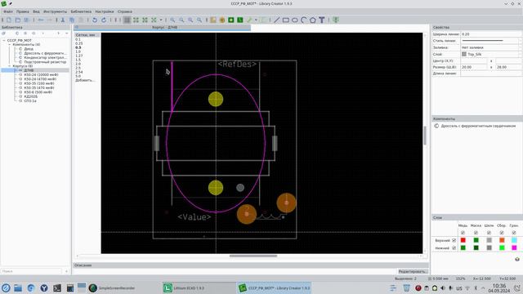Collapse the Компоненты (4) tree group
This screenshot has height=294, width=523.
pyautogui.click(x=9, y=44)
